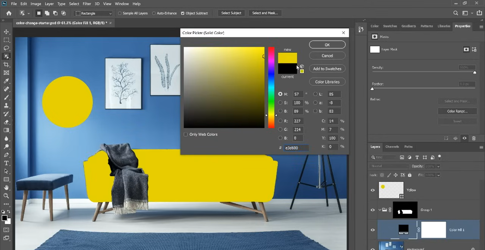Click the OK button in Color Picker
485x250 pixels.
pos(327,44)
